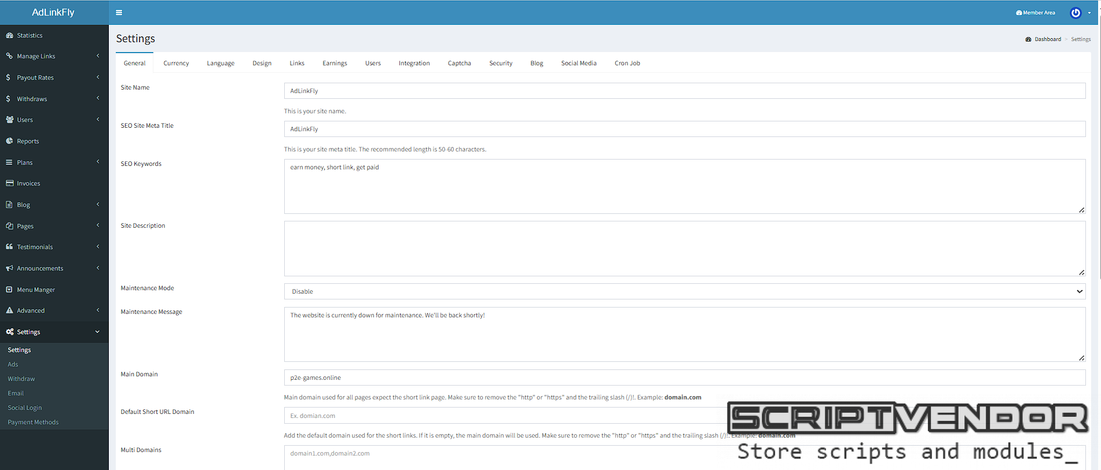1101x470 pixels.
Task: Click the Settings gears icon in sidebar
Action: [9, 332]
